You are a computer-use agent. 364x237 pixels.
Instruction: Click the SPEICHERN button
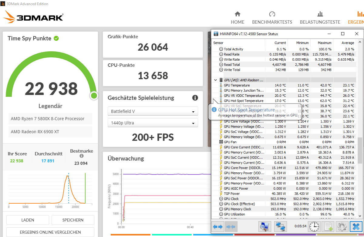73,220
